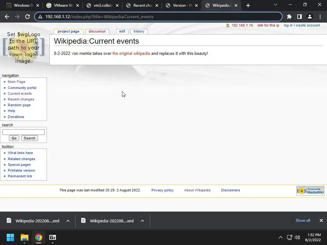Close the Windows 9 tab
This screenshot has width=327, height=245.
(38, 5)
